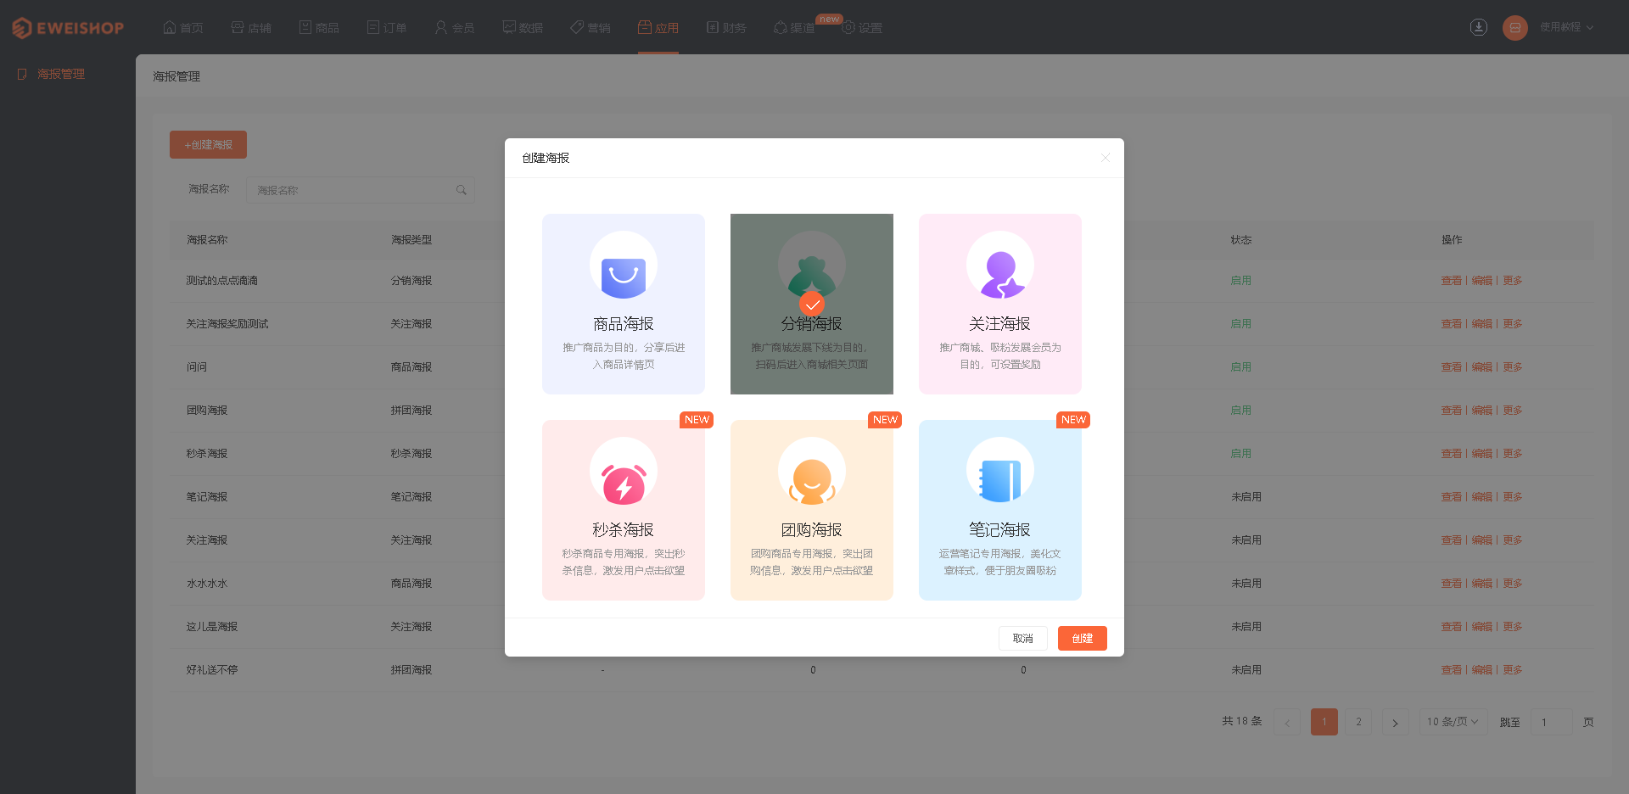Viewport: 1629px width, 794px height.
Task: Open the 商品 menu
Action: 319,28
